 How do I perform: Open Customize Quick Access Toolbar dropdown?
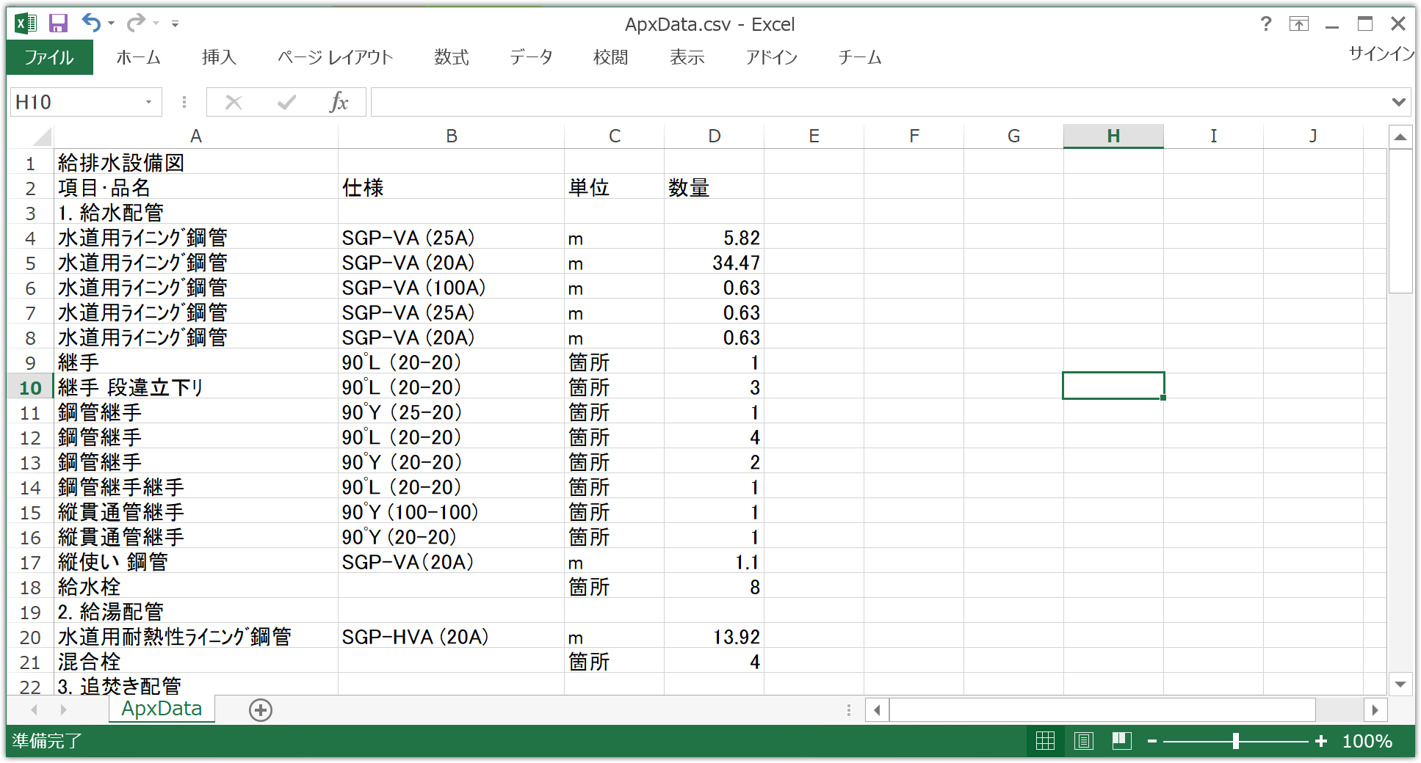(175, 24)
